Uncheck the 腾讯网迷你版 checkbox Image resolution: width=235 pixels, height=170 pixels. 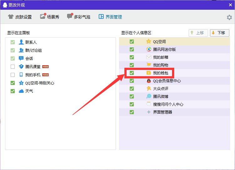click(x=132, y=49)
